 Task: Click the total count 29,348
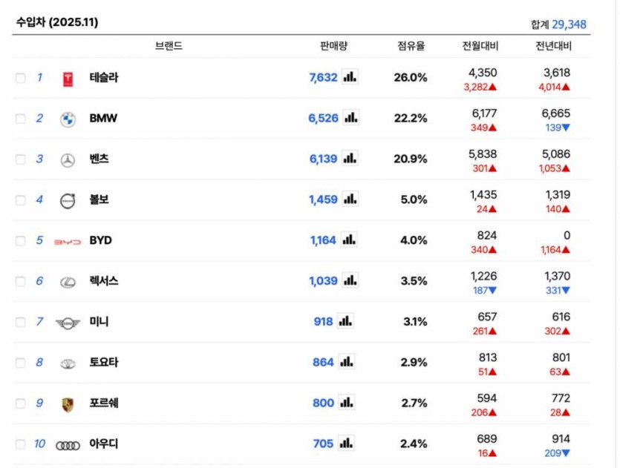(569, 24)
